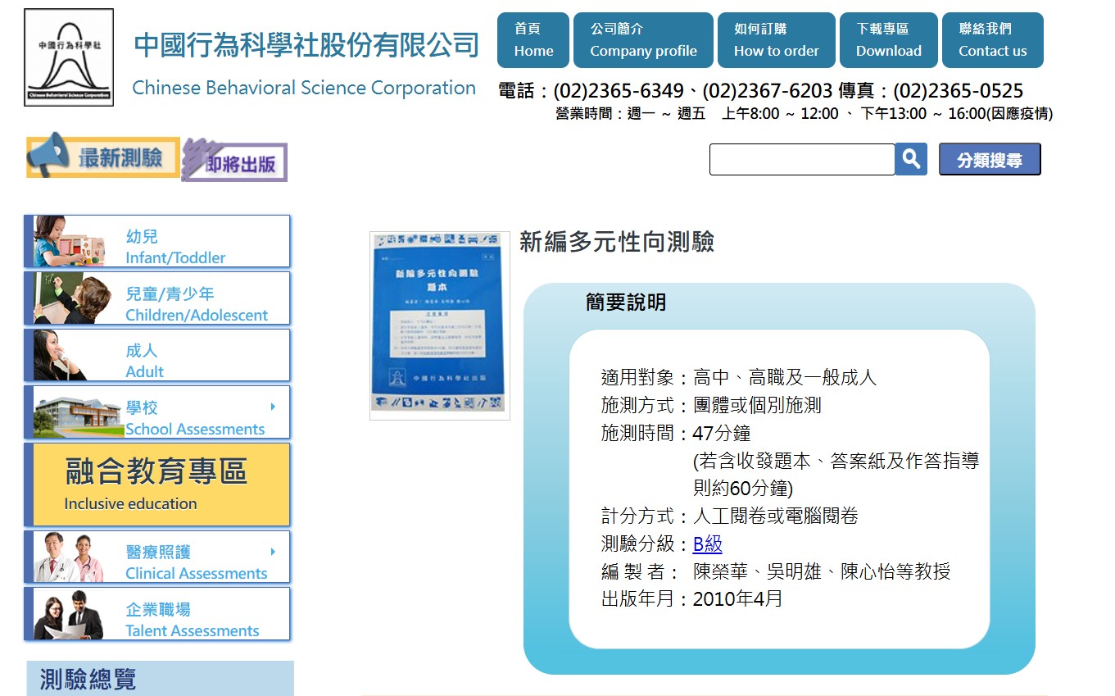Click the 施測方式 團體或個別施測 line
Image resolution: width=1115 pixels, height=696 pixels.
pyautogui.click(x=711, y=406)
